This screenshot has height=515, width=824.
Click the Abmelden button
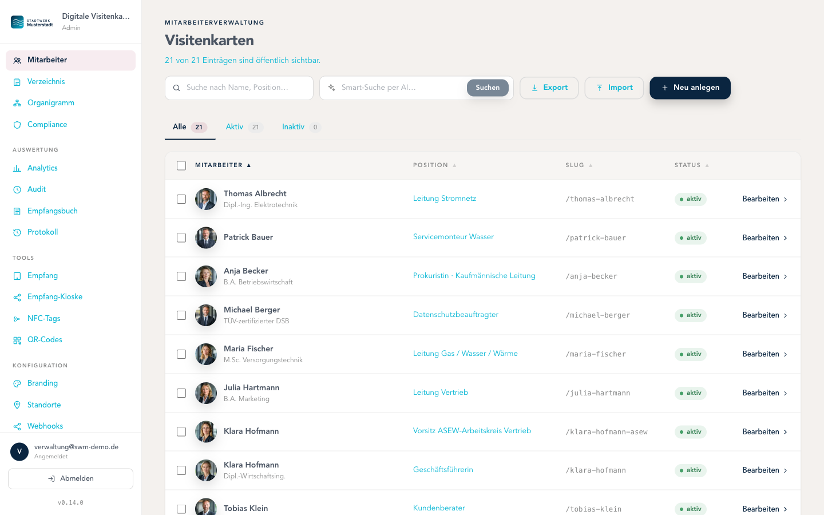coord(70,478)
